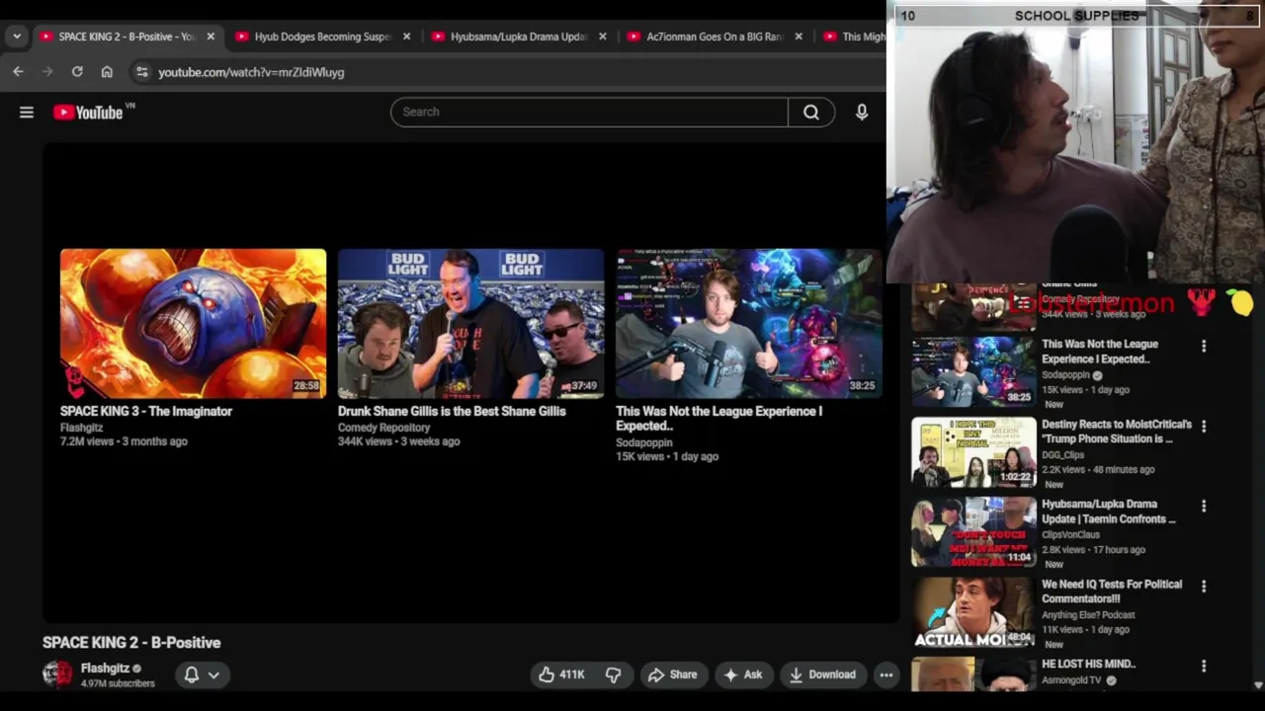View site information icon in address bar
1265x711 pixels.
pos(142,72)
